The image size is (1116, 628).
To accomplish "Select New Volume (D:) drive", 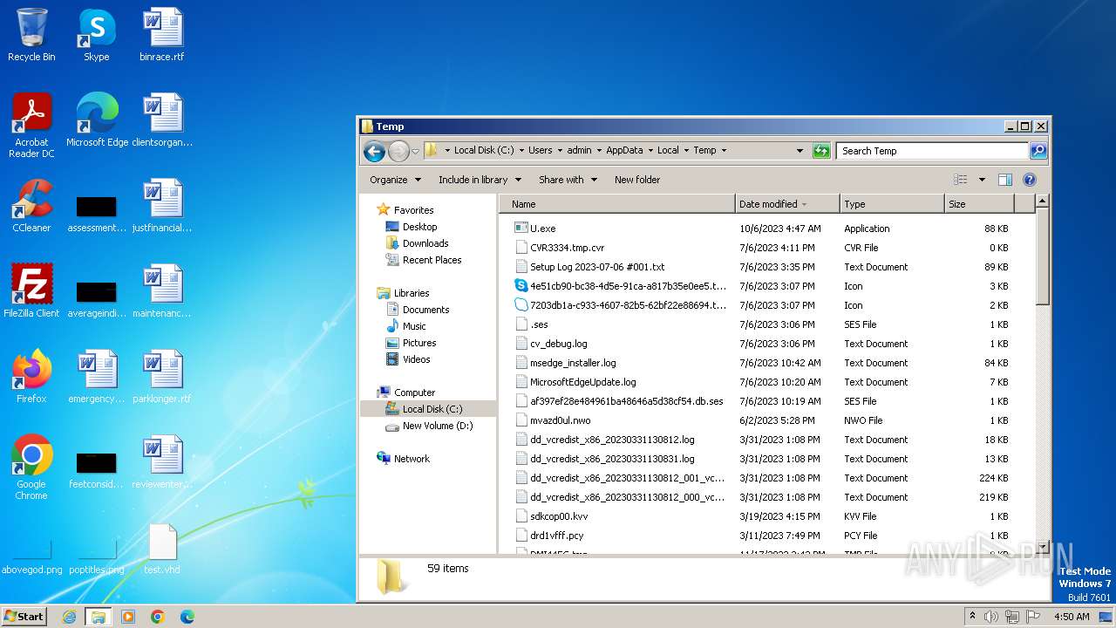I will click(x=438, y=426).
